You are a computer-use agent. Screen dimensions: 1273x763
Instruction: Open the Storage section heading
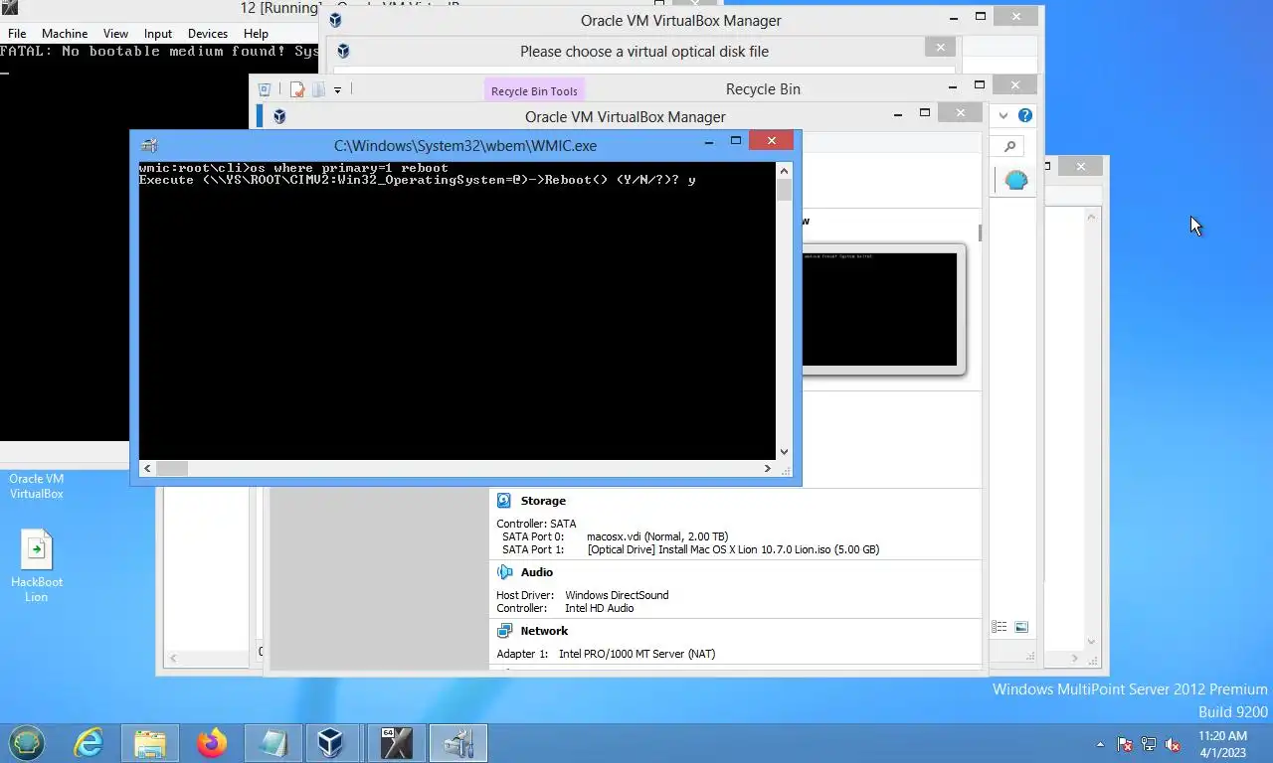543,501
